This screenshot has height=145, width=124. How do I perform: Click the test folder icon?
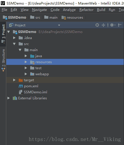pyautogui.click(x=32, y=68)
